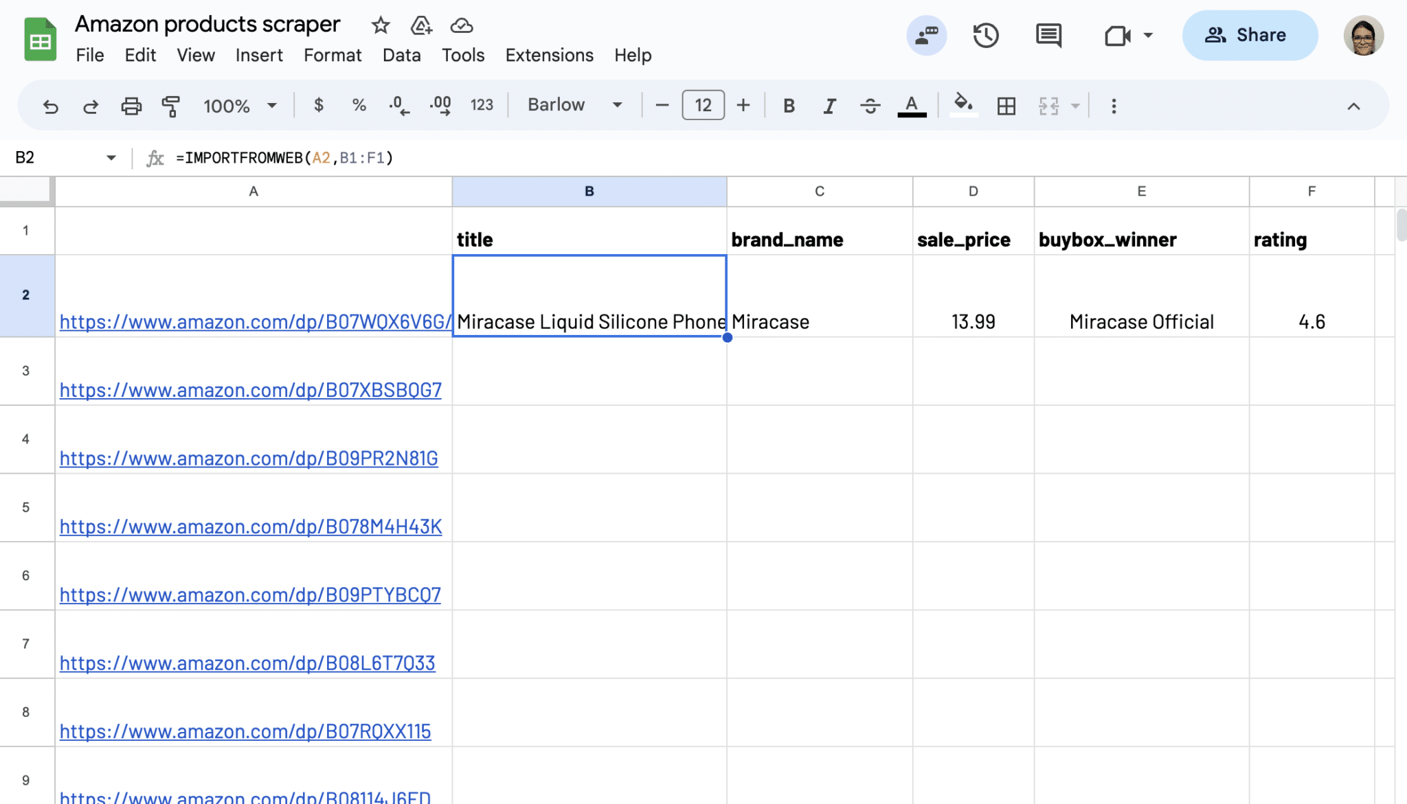Viewport: 1407px width, 804px height.
Task: Toggle italic formatting
Action: [829, 105]
